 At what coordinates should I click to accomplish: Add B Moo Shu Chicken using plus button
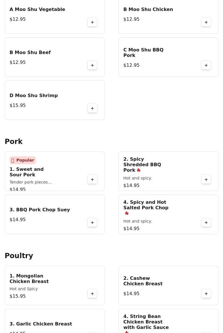pos(206,22)
